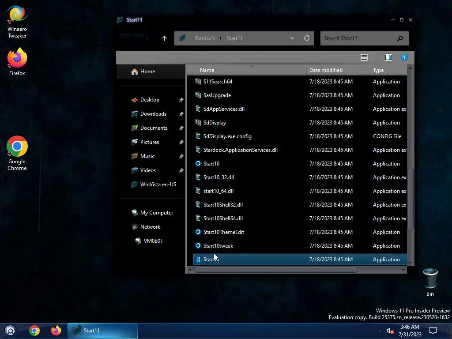Select Start10ThemeEdit application
The height and width of the screenshot is (339, 452).
(223, 232)
